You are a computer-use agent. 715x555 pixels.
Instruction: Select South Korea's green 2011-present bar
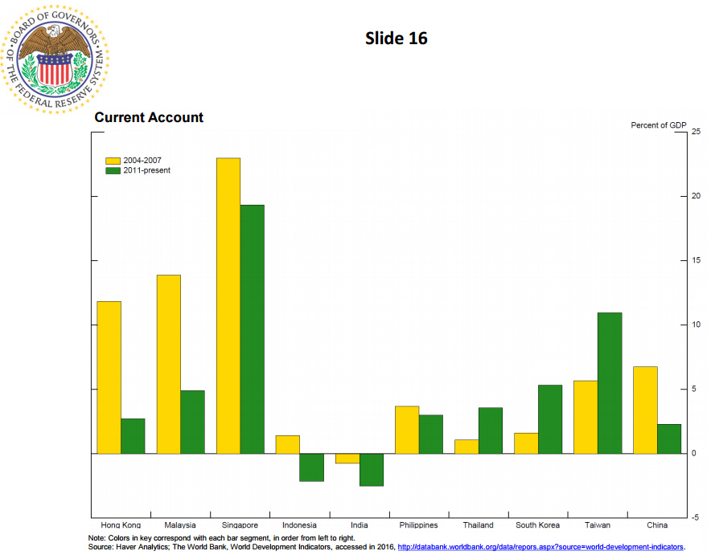pos(550,419)
